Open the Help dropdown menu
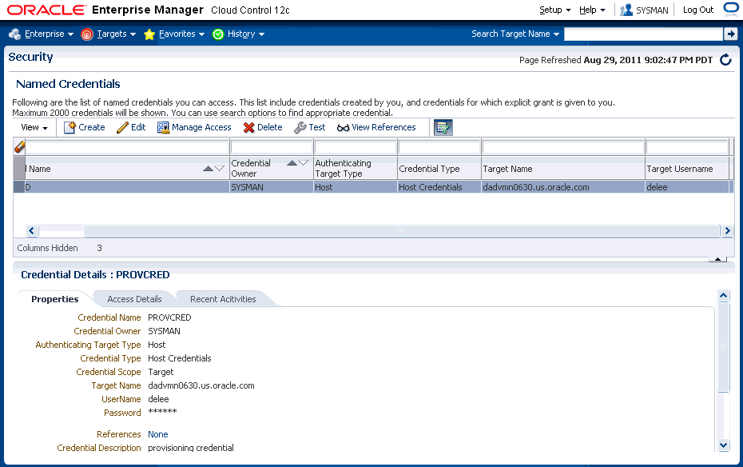The width and height of the screenshot is (743, 467). point(592,10)
